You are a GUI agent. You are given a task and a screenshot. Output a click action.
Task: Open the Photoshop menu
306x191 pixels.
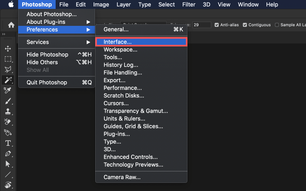pyautogui.click(x=37, y=4)
